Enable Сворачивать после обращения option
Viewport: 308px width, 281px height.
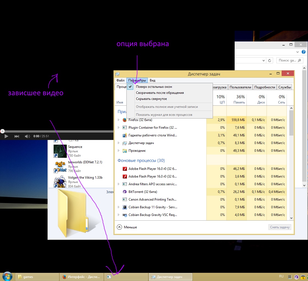(160, 93)
